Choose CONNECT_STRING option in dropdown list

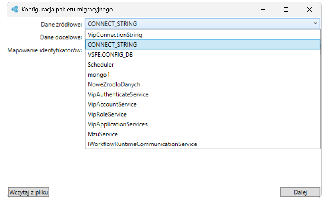click(x=202, y=44)
